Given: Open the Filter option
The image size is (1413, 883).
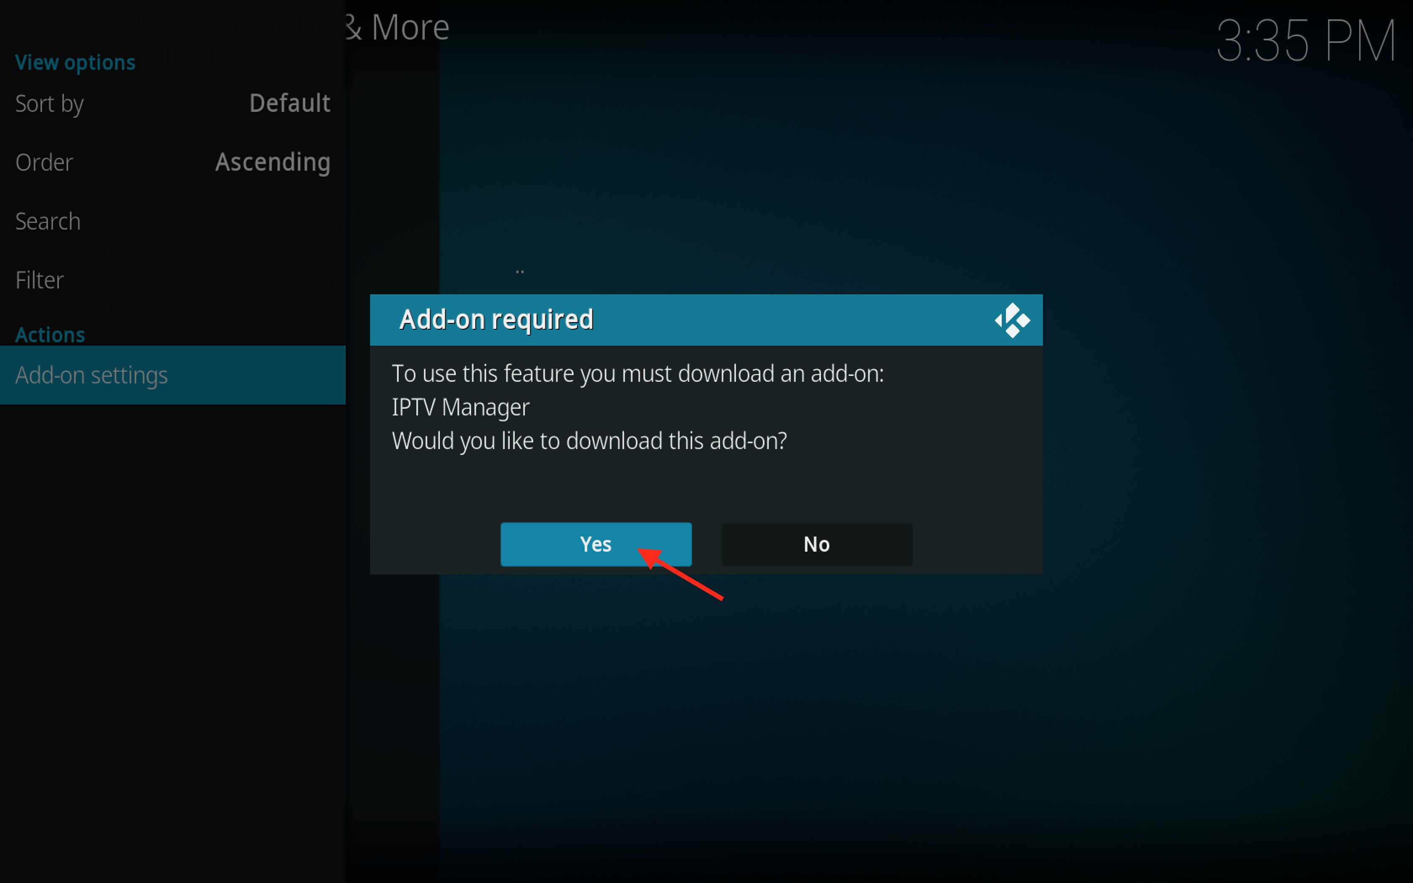Looking at the screenshot, I should pos(173,280).
